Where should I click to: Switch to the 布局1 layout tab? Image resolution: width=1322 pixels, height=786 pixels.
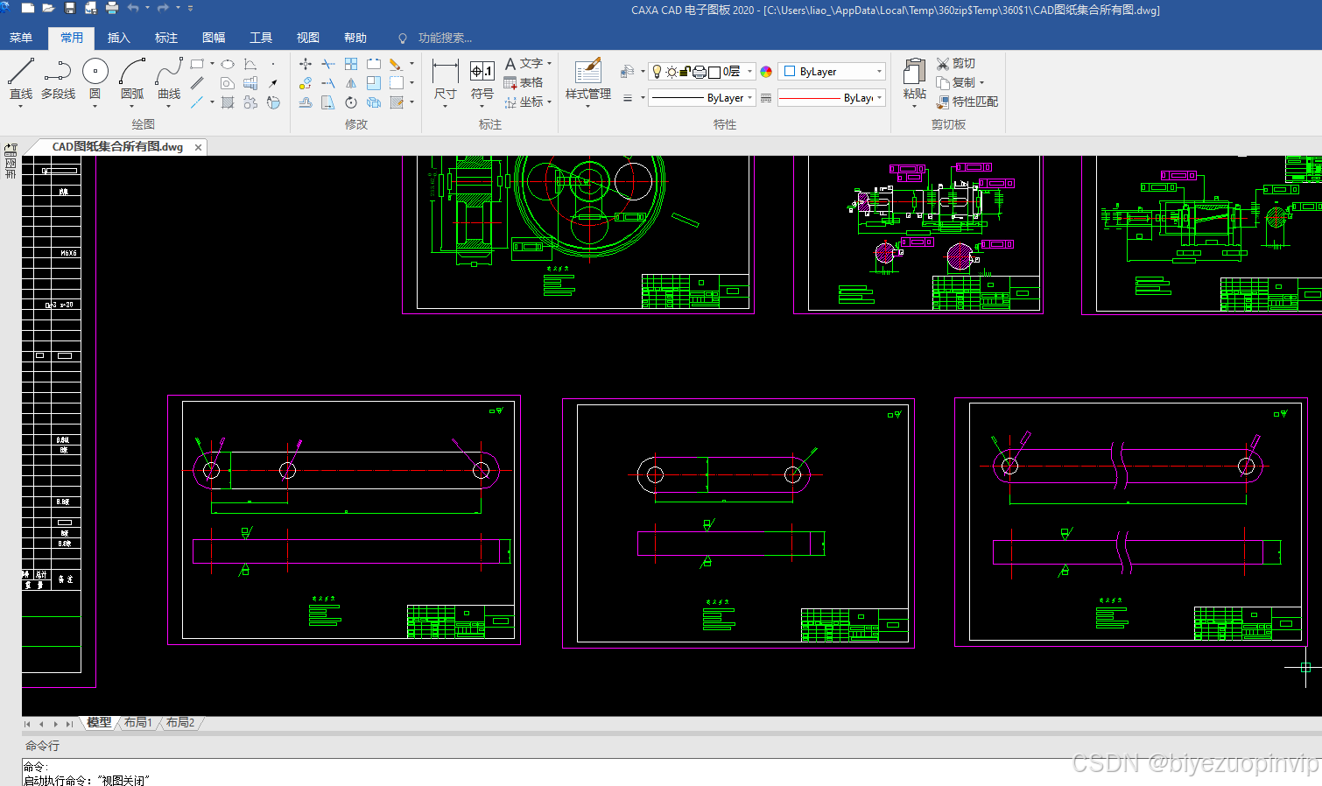(x=138, y=723)
